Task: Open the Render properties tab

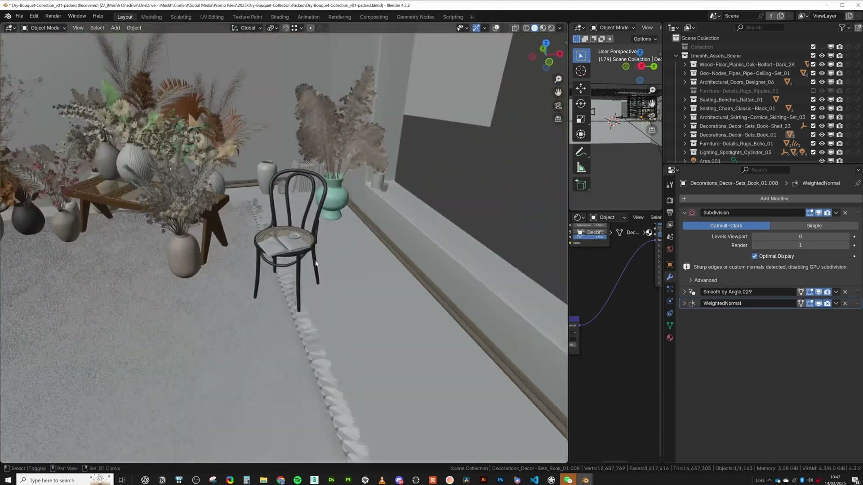Action: point(670,200)
